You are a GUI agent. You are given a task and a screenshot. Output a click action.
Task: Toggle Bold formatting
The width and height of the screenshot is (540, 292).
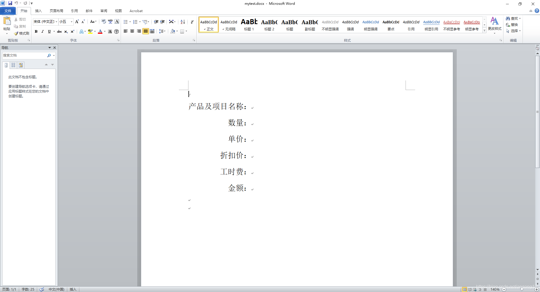[x=36, y=32]
